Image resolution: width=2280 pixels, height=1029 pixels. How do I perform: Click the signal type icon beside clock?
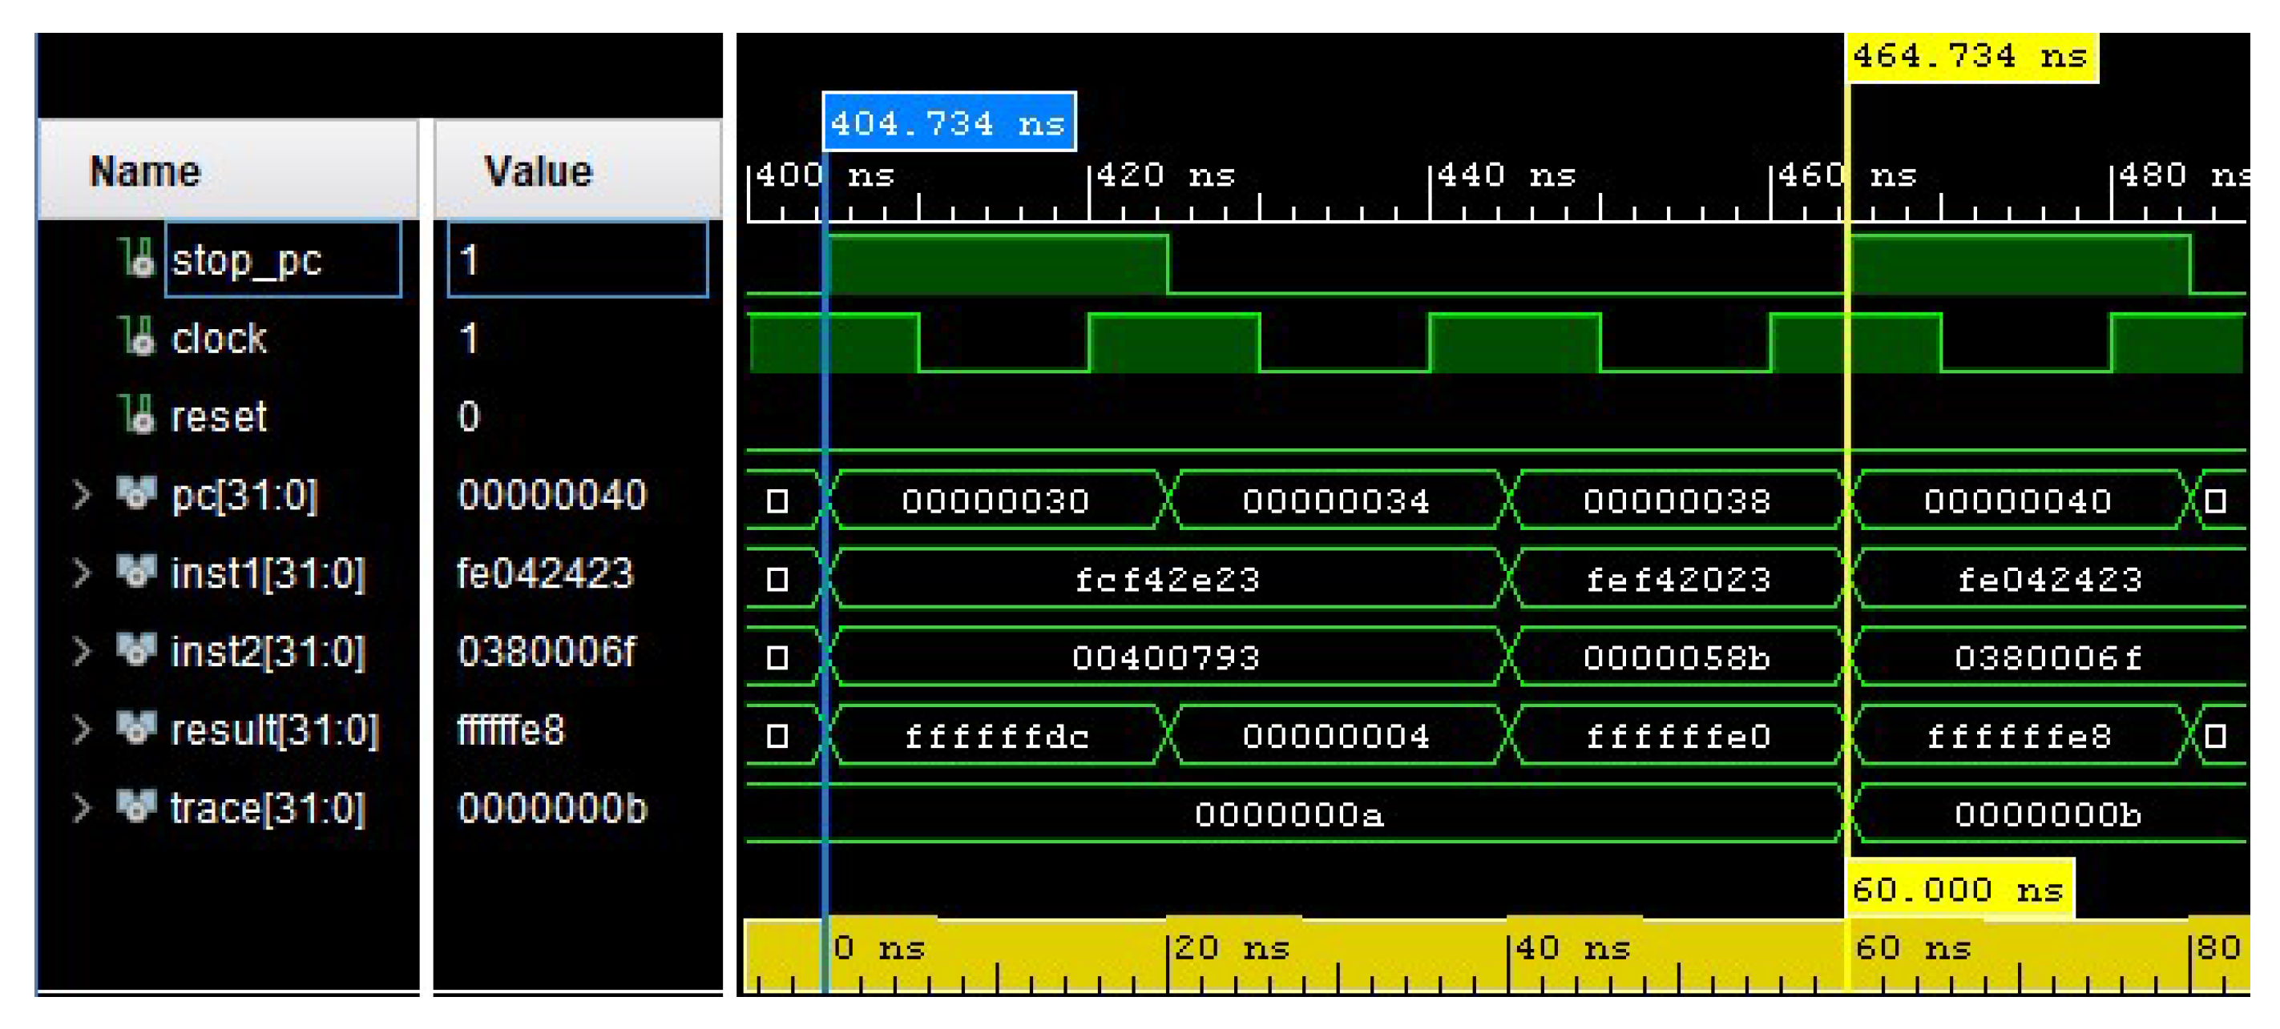click(139, 336)
